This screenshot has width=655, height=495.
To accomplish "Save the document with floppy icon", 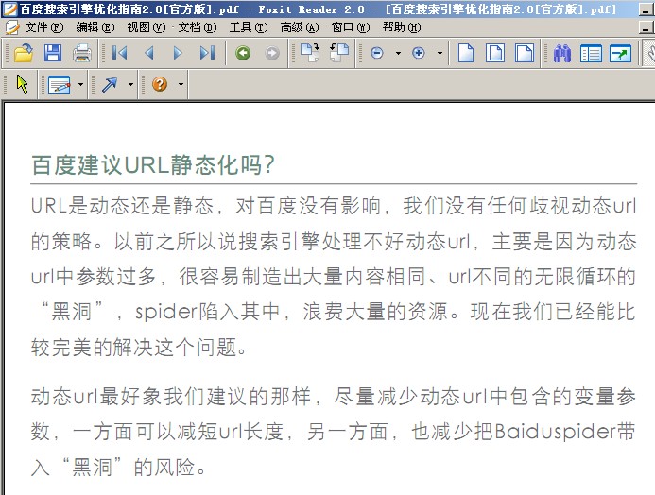I will pyautogui.click(x=53, y=53).
